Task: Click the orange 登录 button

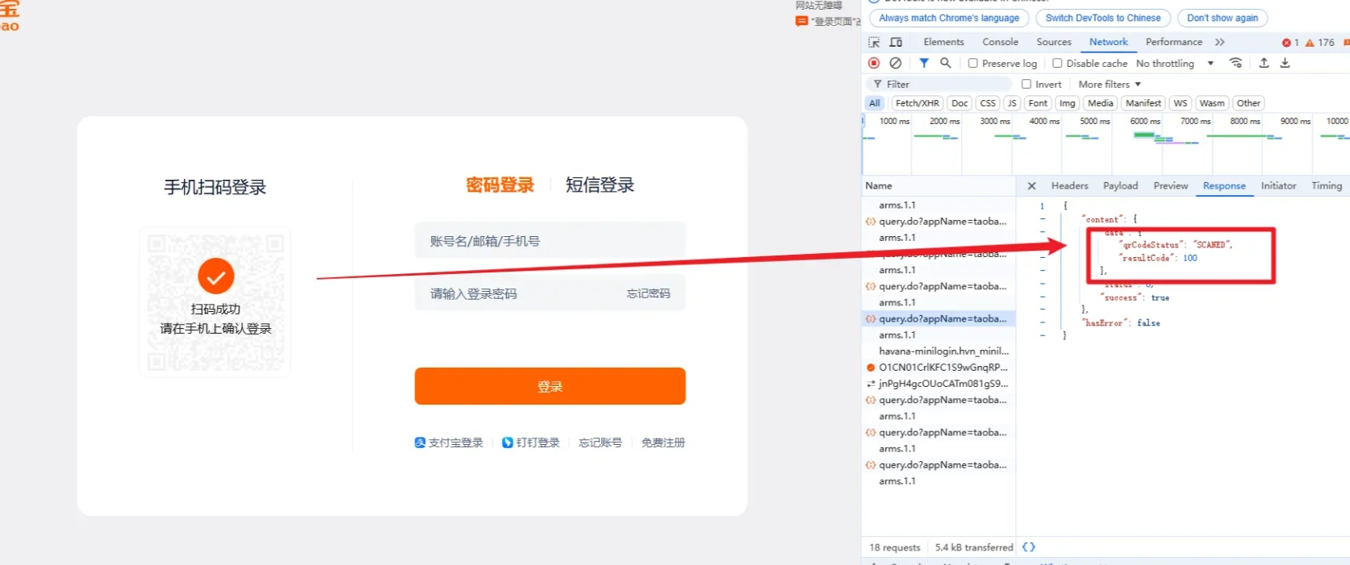Action: [x=550, y=386]
